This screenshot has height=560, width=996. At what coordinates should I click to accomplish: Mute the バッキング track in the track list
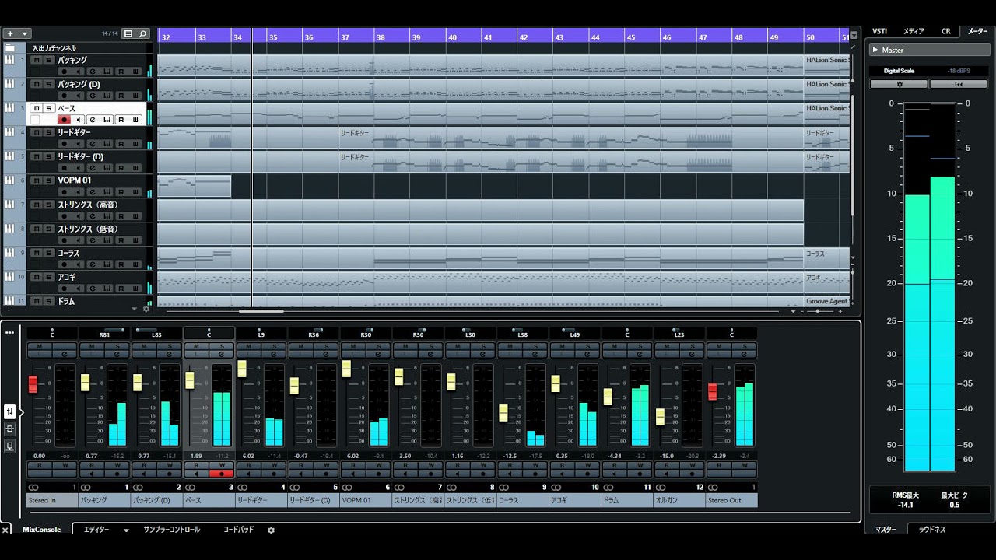(36, 60)
